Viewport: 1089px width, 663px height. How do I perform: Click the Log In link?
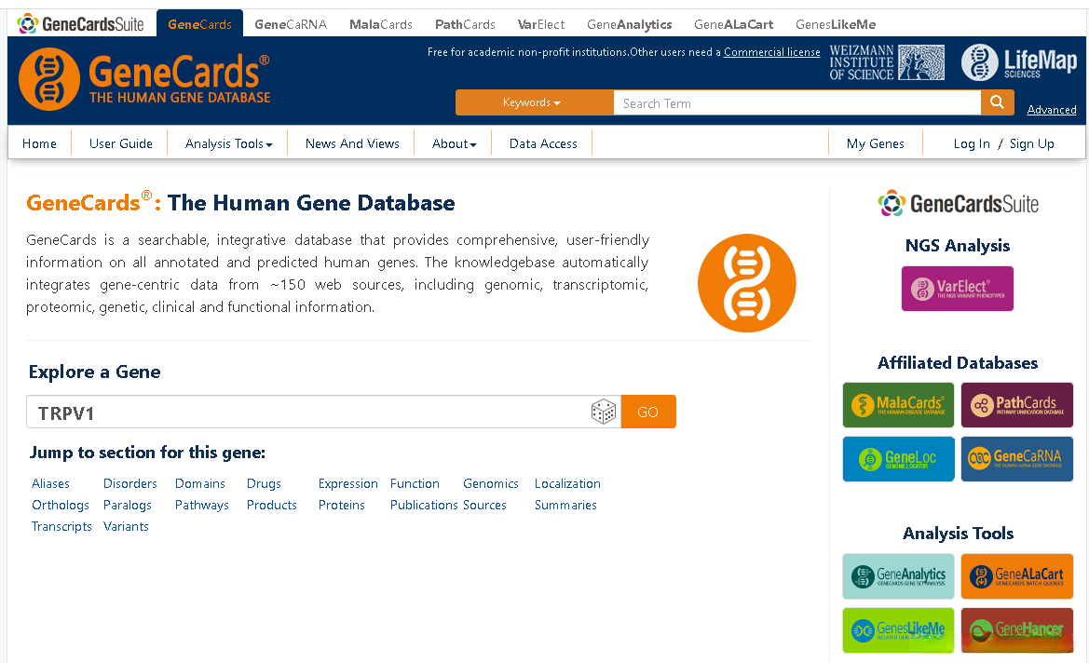point(972,143)
